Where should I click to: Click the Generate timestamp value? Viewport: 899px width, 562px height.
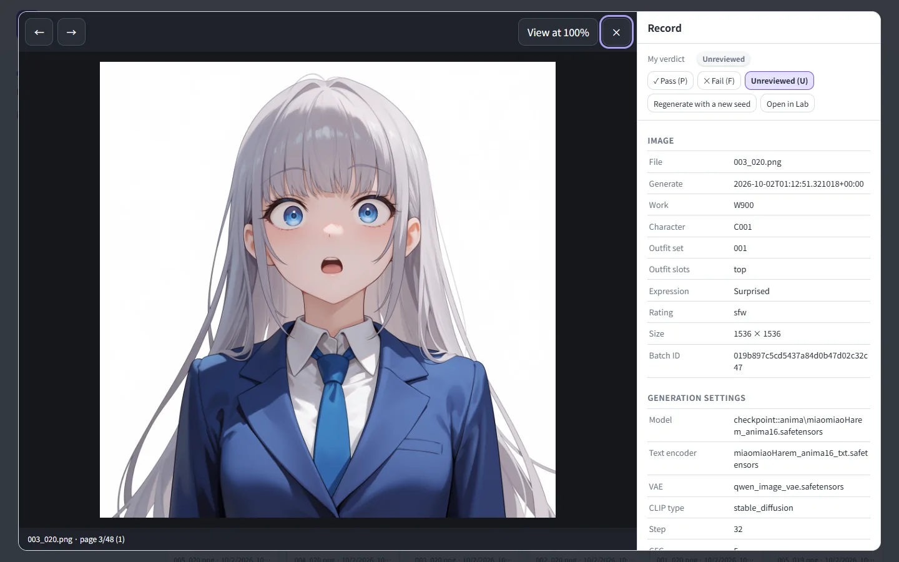pyautogui.click(x=798, y=184)
